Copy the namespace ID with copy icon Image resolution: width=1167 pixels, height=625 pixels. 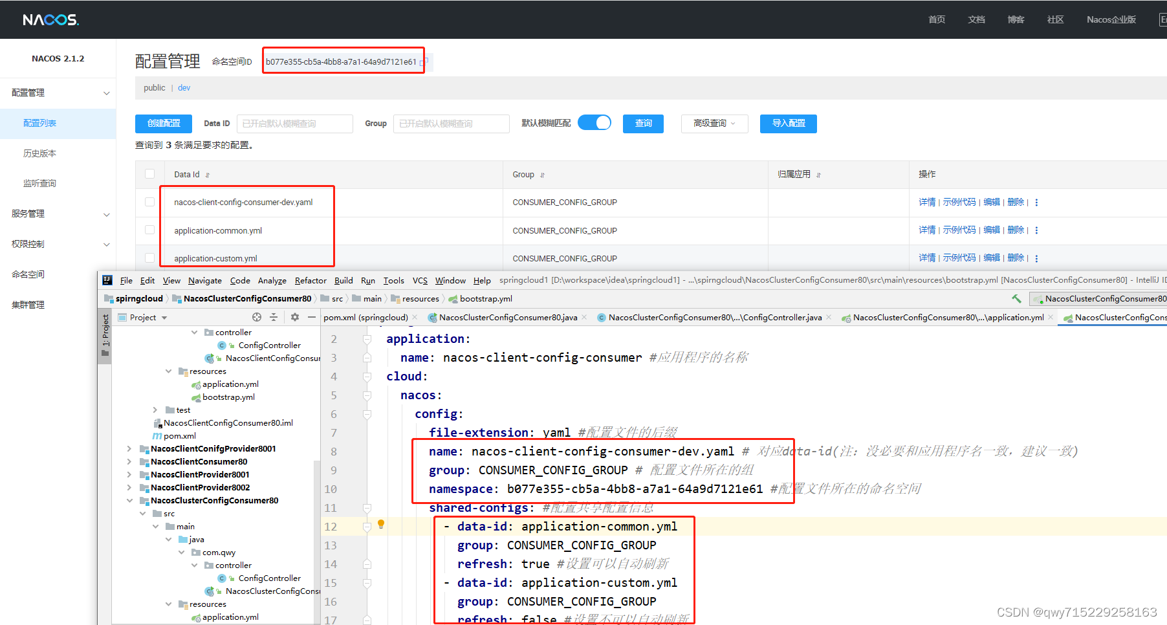pyautogui.click(x=424, y=62)
